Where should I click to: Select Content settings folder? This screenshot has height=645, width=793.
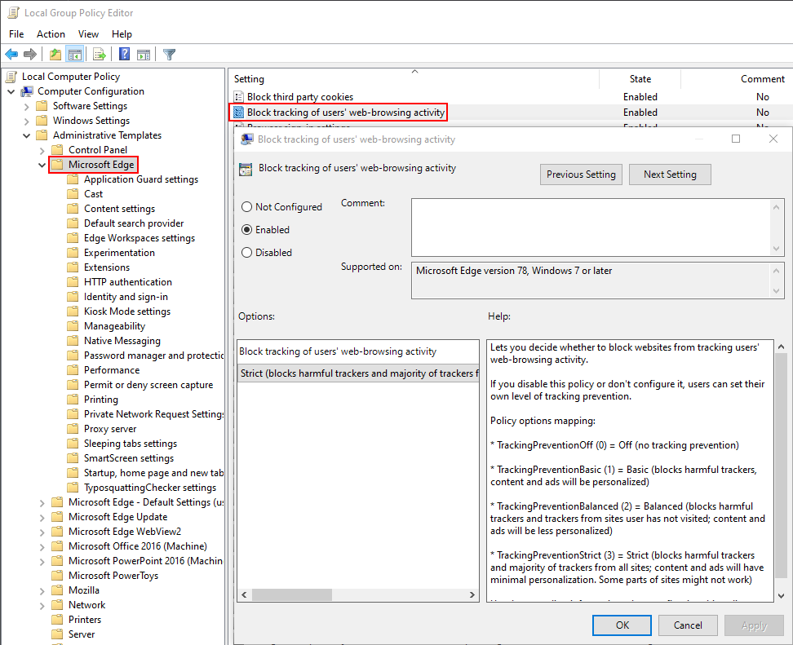[x=119, y=208]
